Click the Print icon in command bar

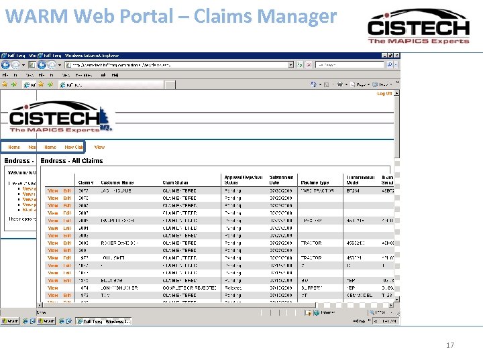click(339, 84)
